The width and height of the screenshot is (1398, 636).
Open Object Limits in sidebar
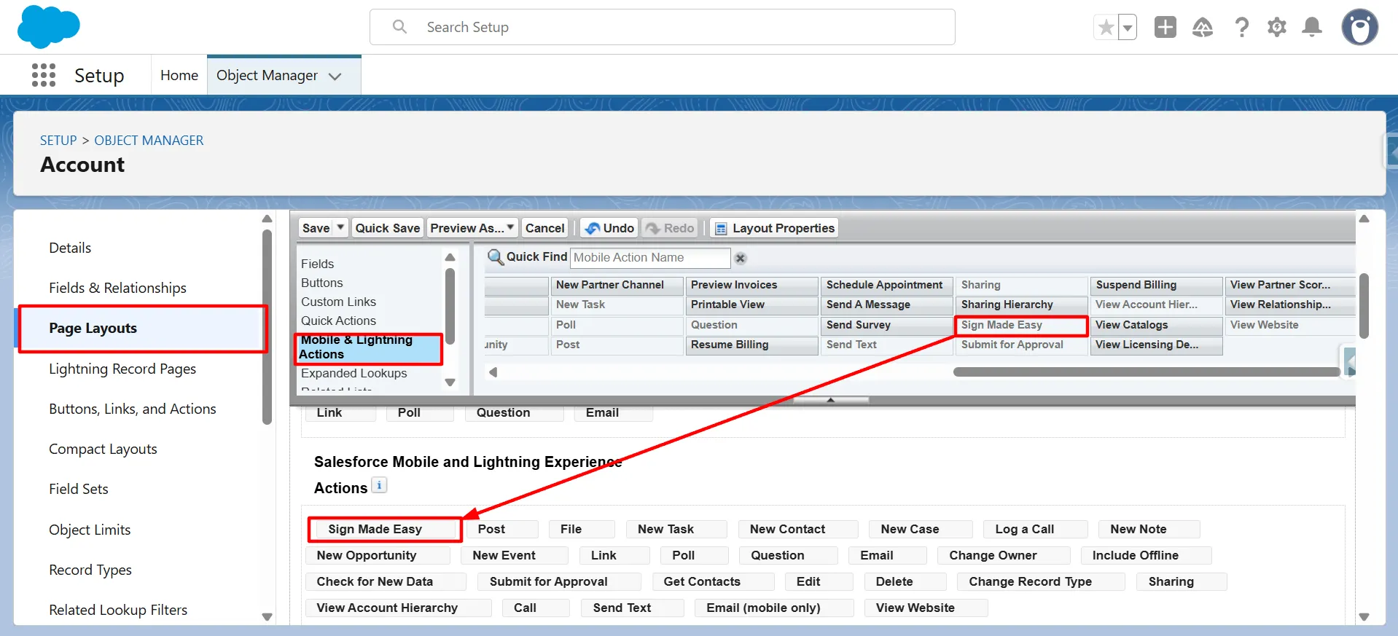pos(90,530)
